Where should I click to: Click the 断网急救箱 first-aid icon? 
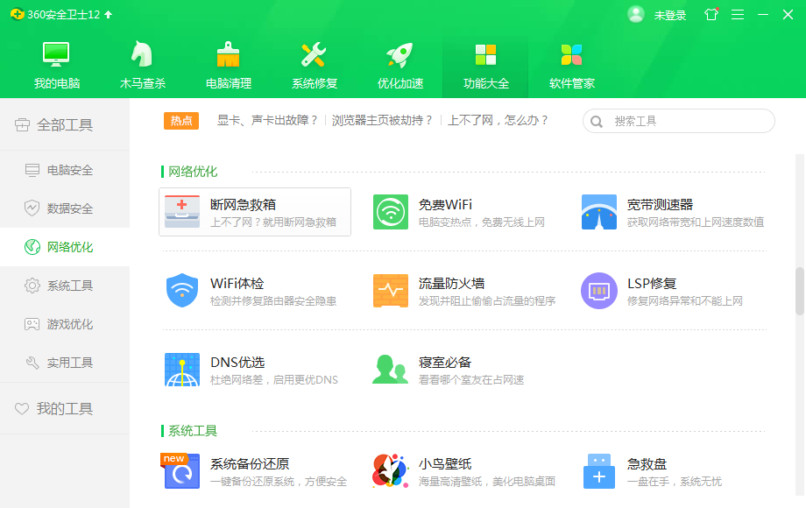pyautogui.click(x=182, y=212)
